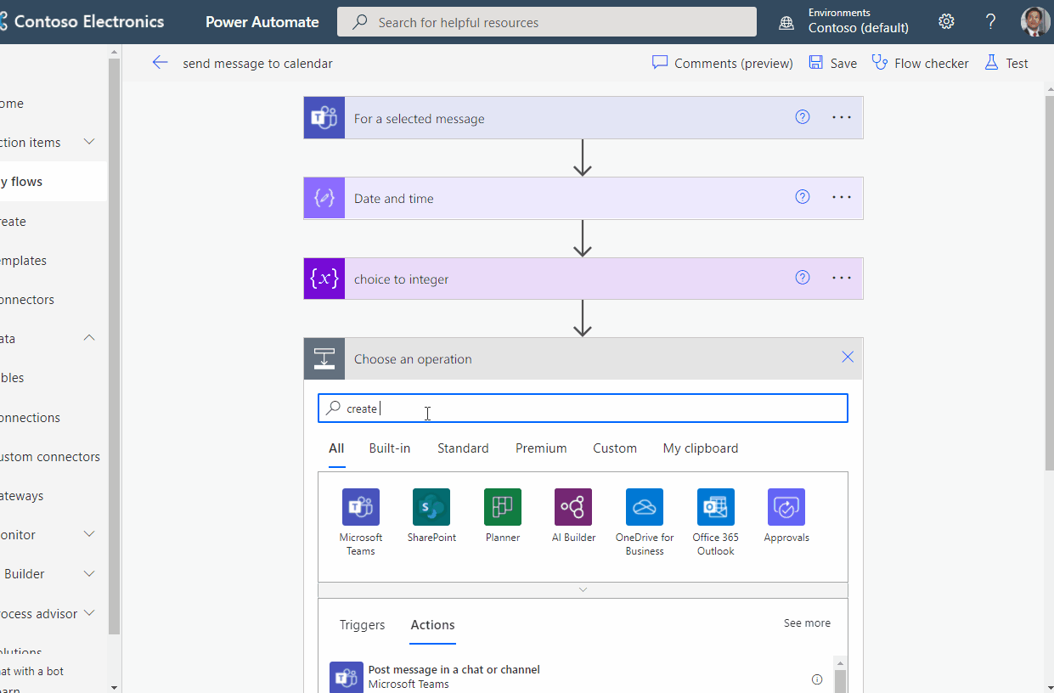
Task: Click the Environments globe icon
Action: tap(786, 23)
